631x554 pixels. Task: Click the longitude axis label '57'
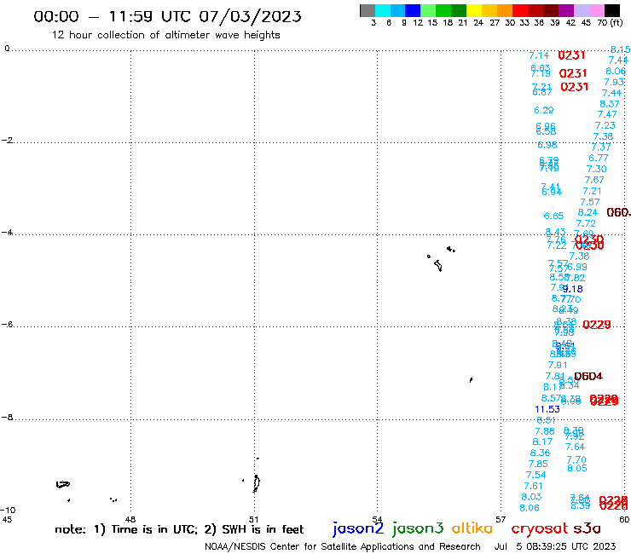click(501, 519)
